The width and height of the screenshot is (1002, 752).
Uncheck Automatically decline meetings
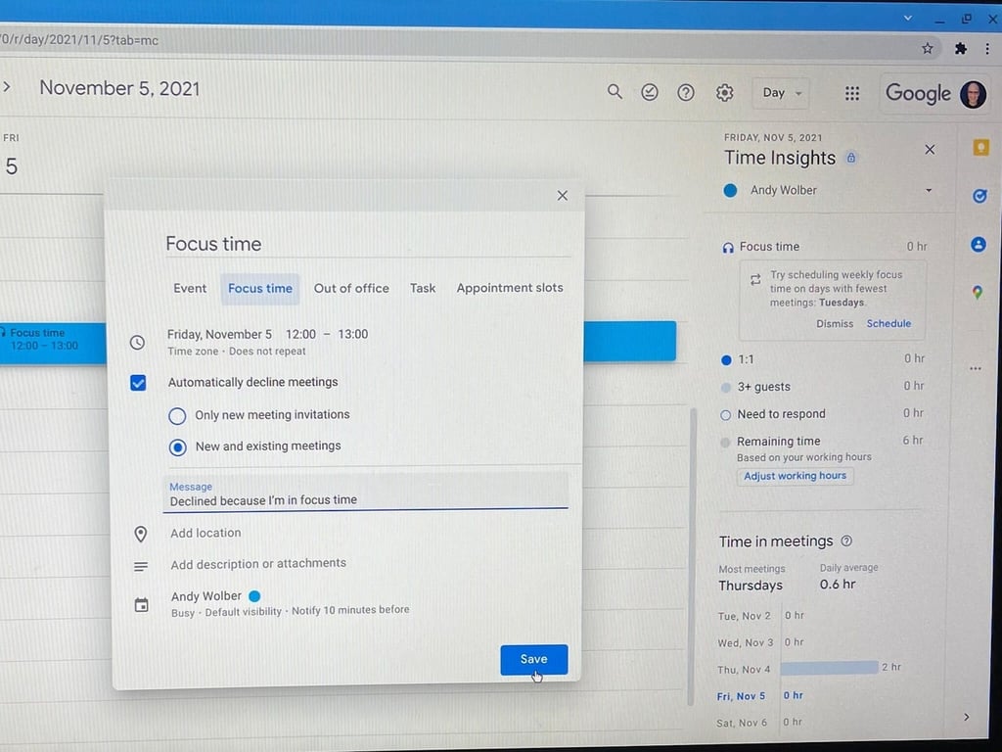[x=138, y=383]
